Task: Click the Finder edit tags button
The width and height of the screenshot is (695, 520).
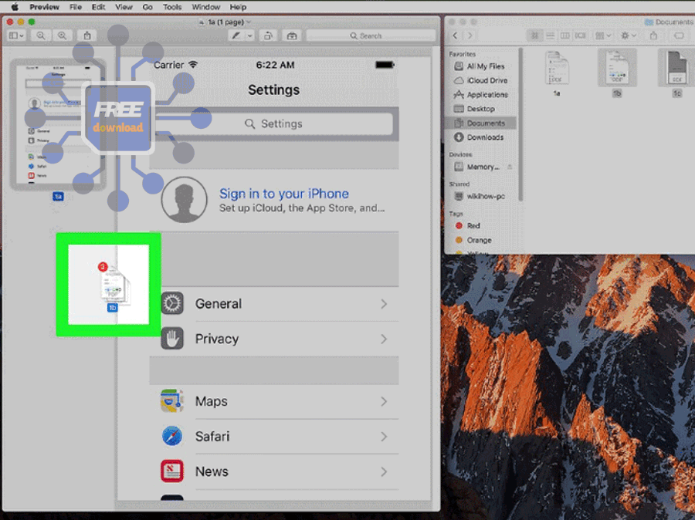Action: (x=679, y=35)
